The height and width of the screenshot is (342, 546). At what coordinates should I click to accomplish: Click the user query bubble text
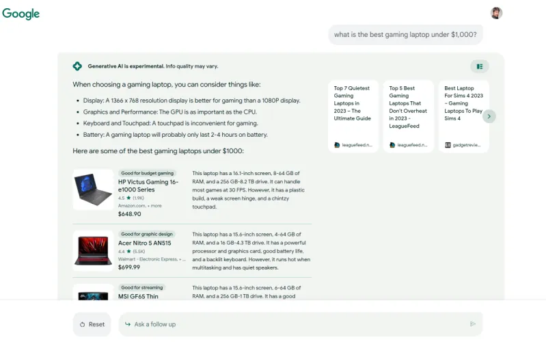coord(405,35)
